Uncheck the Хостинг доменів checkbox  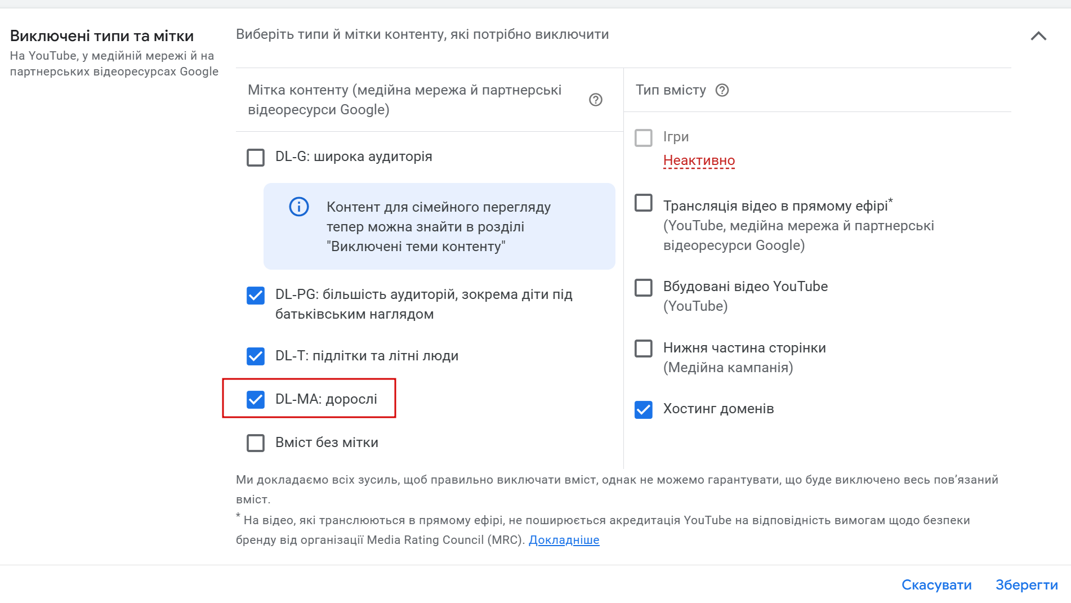(x=644, y=409)
